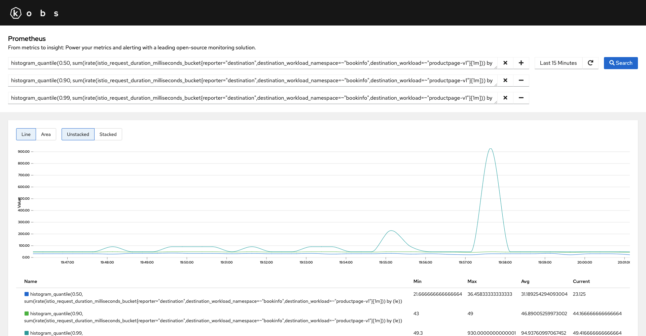Click the 19:55:00 x-axis label
646x336 pixels.
point(386,262)
